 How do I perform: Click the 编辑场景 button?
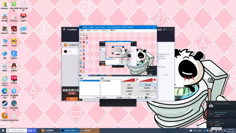tap(130, 88)
